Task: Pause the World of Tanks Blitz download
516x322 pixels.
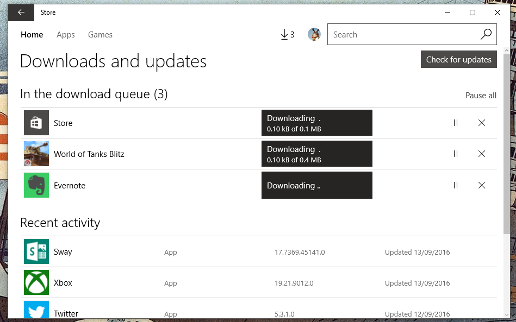Action: click(x=456, y=154)
